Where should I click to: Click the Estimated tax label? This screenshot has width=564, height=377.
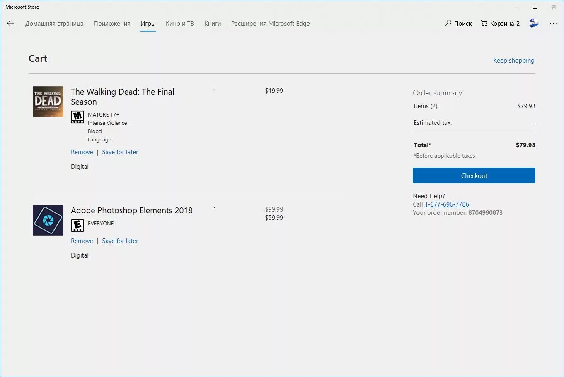click(433, 123)
